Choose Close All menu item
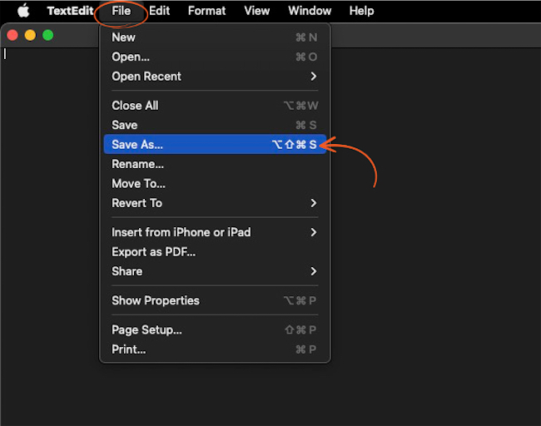This screenshot has width=541, height=426. (215, 106)
